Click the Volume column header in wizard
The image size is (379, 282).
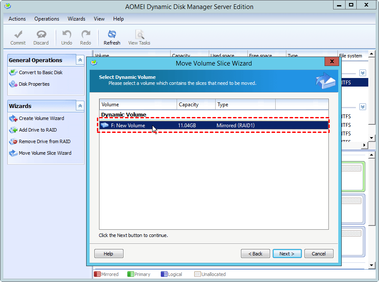point(138,105)
